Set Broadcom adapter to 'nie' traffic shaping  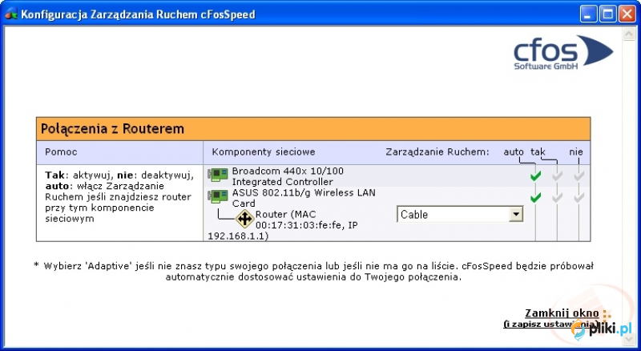tap(579, 176)
